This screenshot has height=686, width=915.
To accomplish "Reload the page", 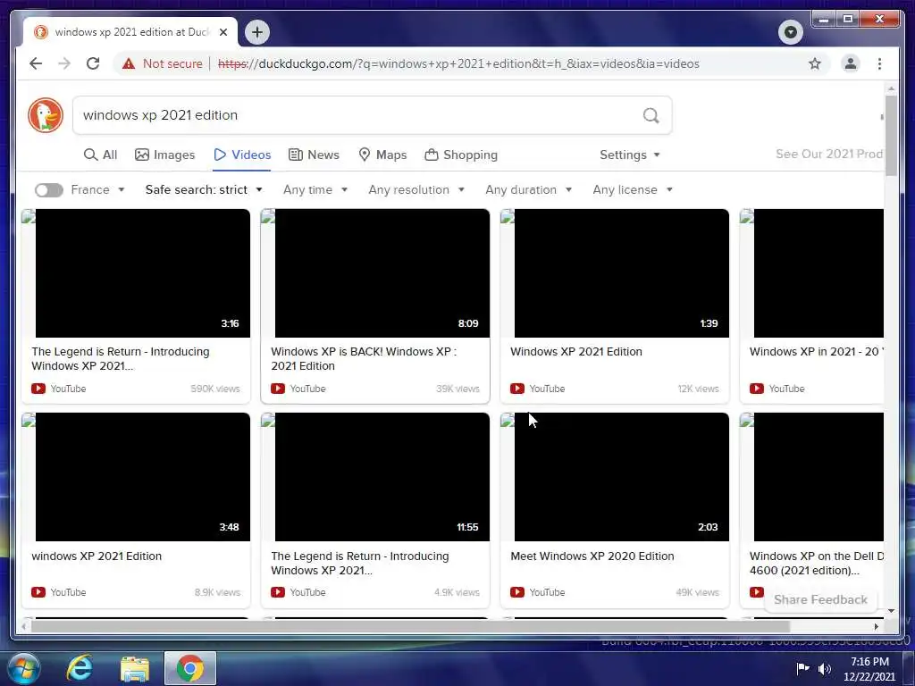I will (93, 63).
